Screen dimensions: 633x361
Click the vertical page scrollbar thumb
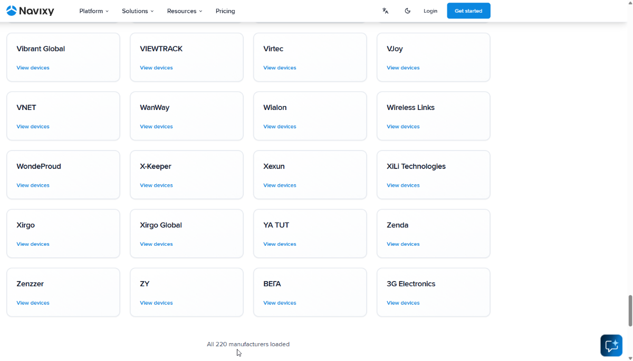[x=630, y=310]
